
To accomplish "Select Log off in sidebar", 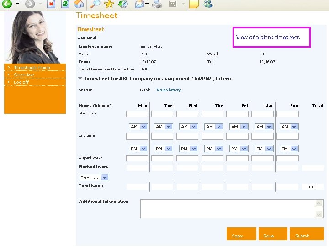I will coord(21,82).
